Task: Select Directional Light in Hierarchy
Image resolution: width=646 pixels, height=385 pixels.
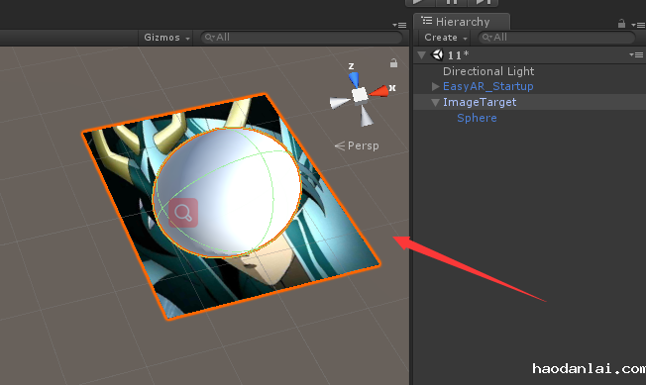Action: pos(488,71)
